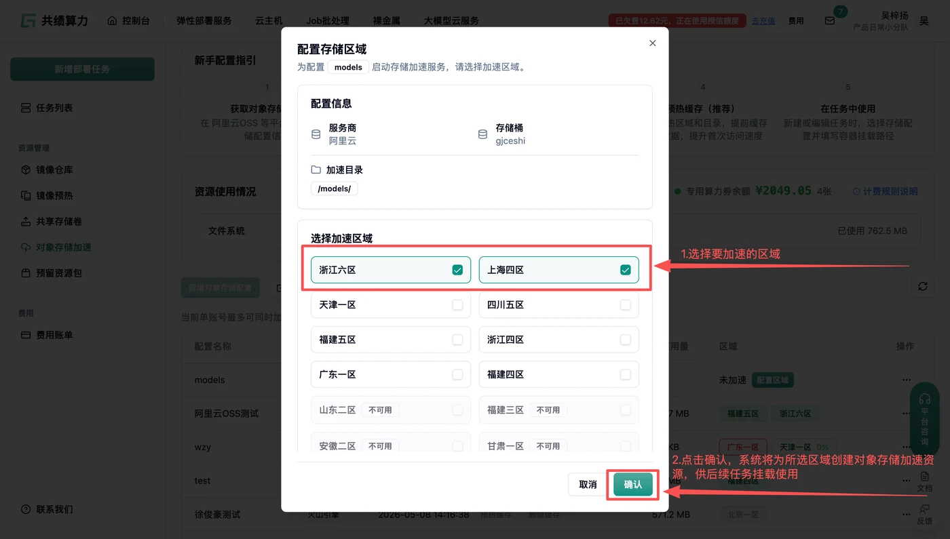Check the 福建四区 region checkbox

(x=626, y=374)
